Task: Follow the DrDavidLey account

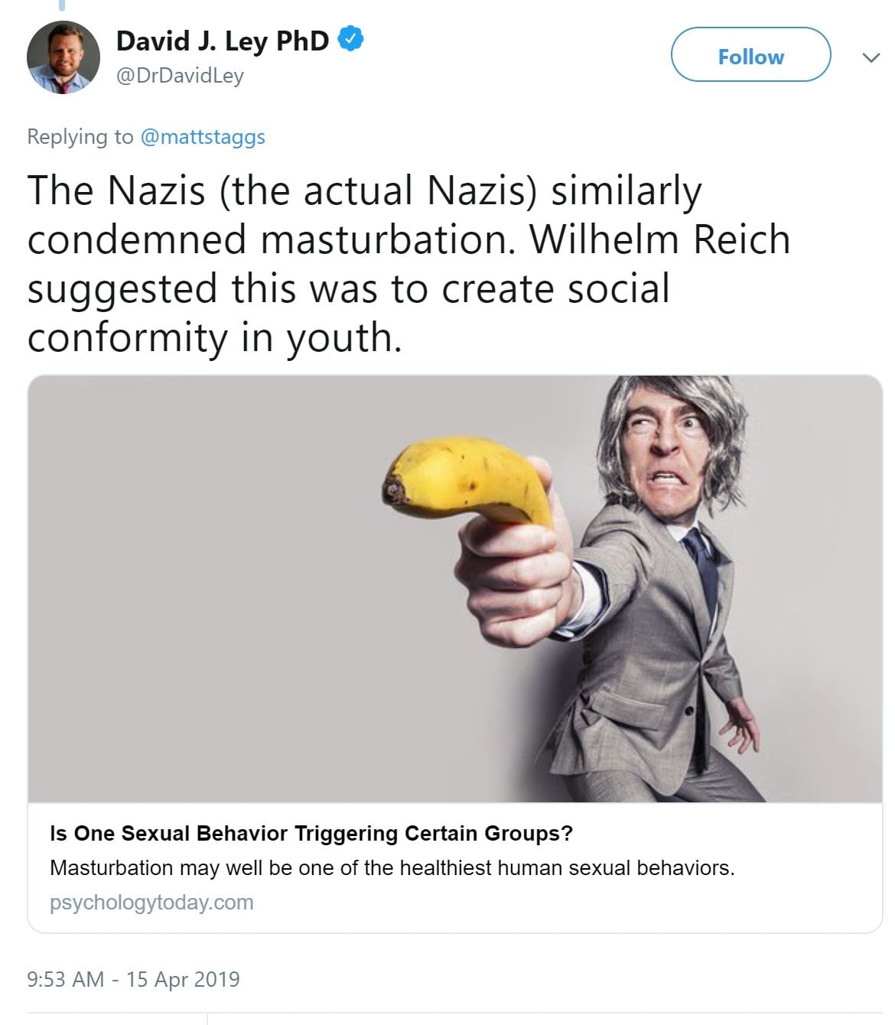Action: [750, 55]
